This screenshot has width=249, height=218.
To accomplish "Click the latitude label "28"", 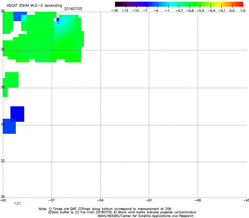I will 3,49.
